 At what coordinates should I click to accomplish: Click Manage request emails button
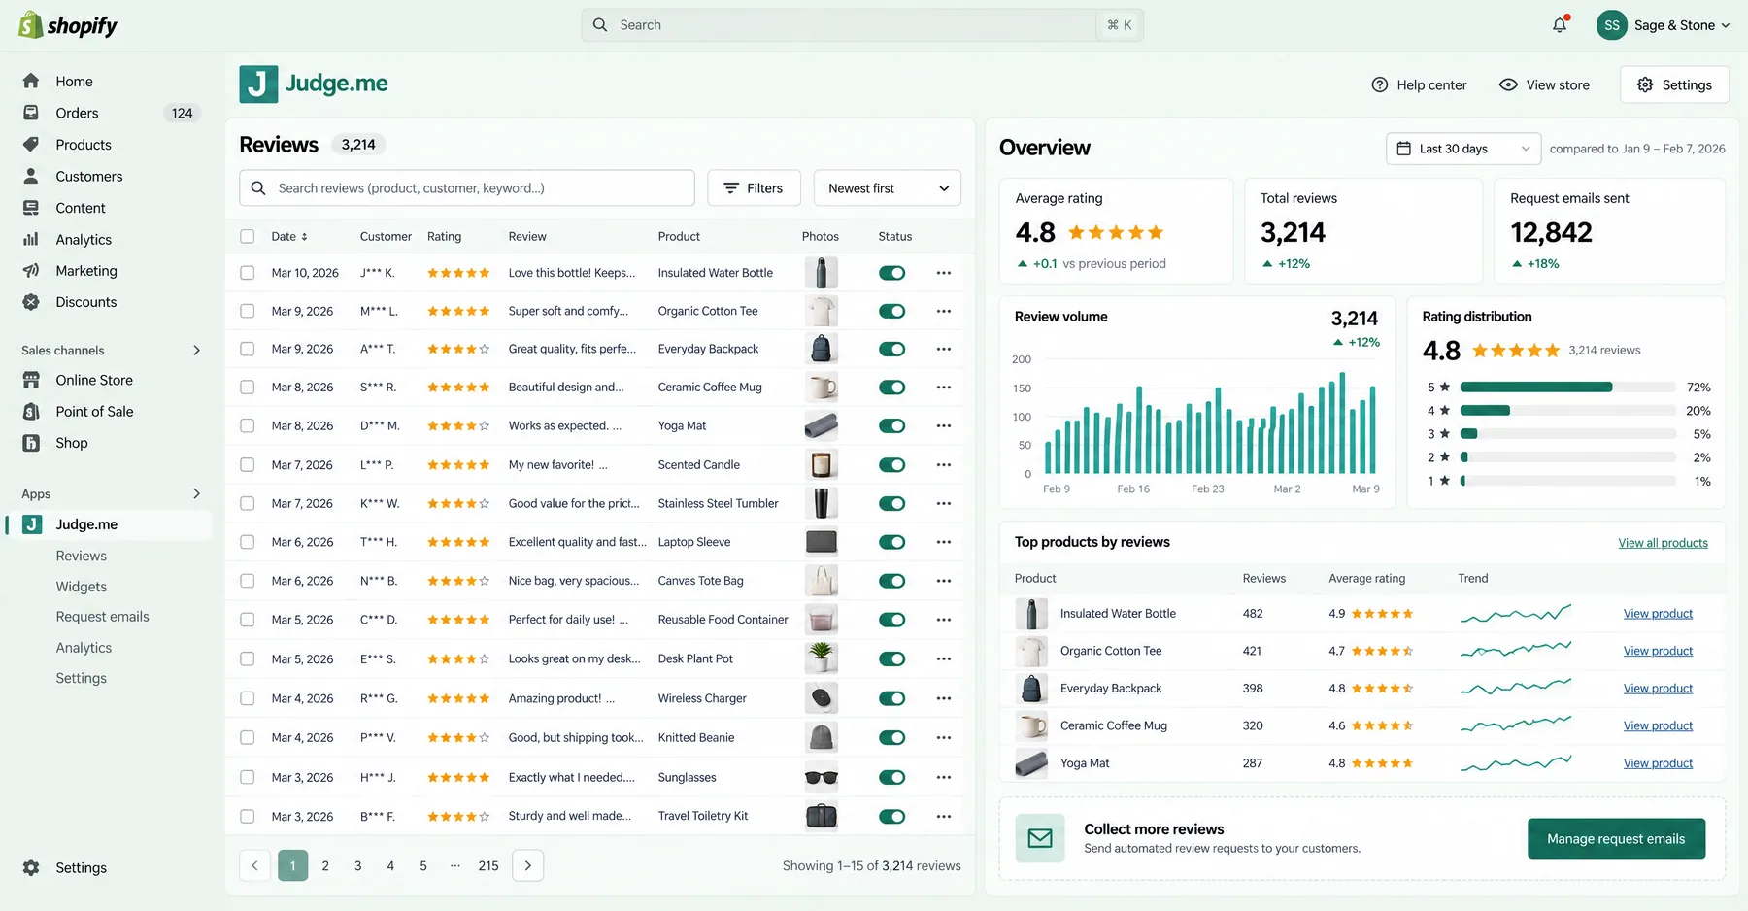1616,839
